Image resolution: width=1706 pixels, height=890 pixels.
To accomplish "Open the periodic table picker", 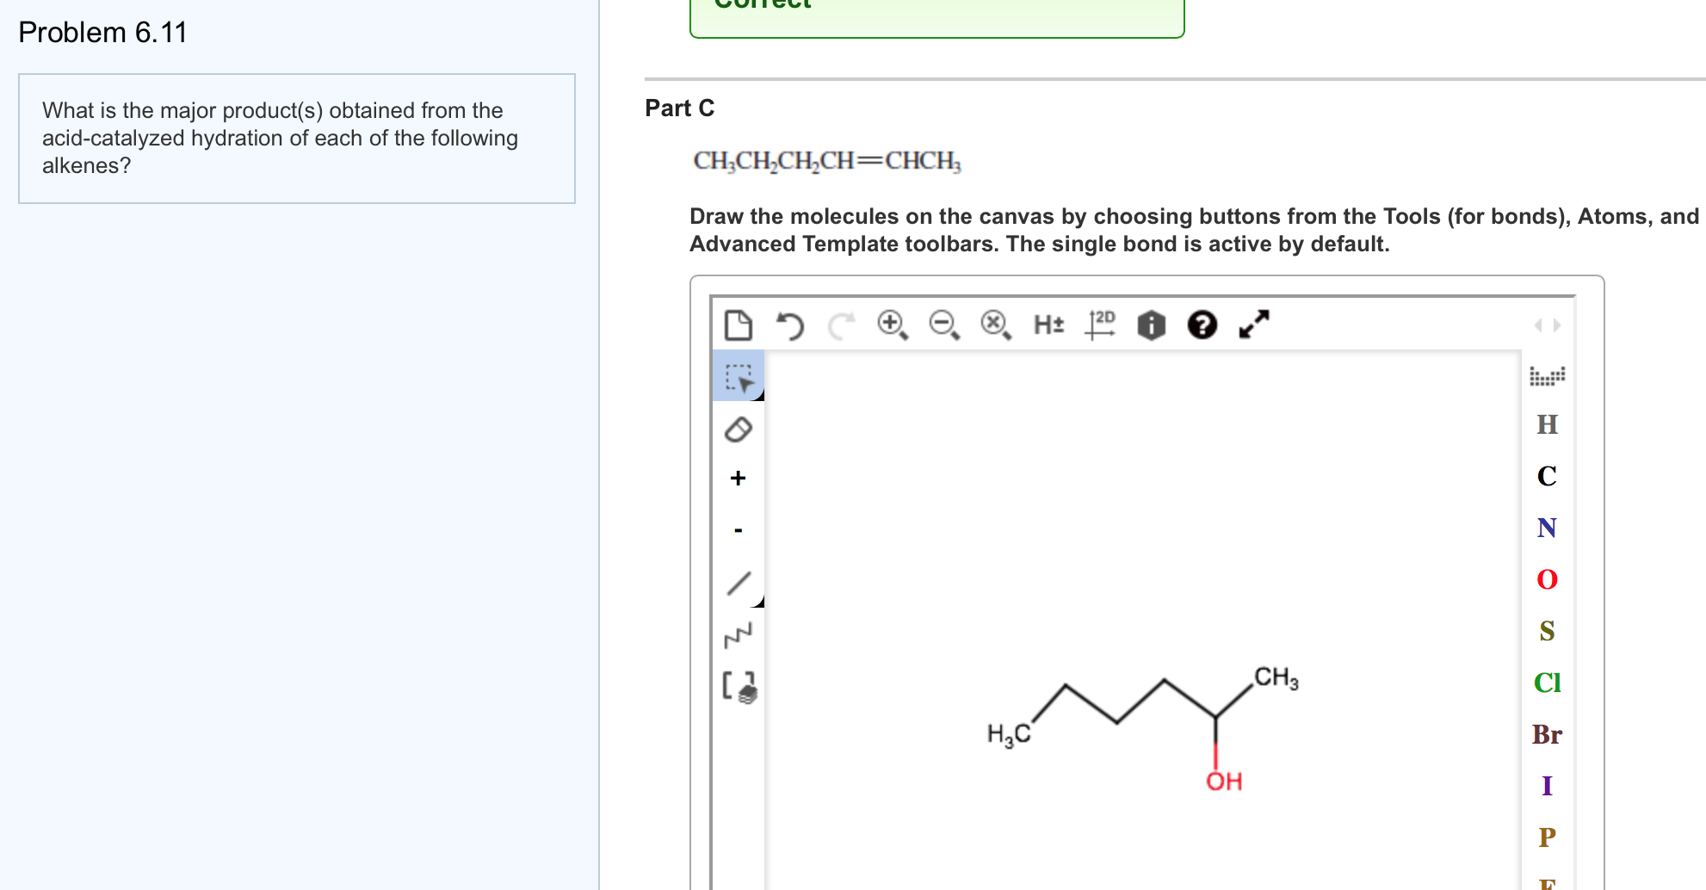I will (1548, 376).
